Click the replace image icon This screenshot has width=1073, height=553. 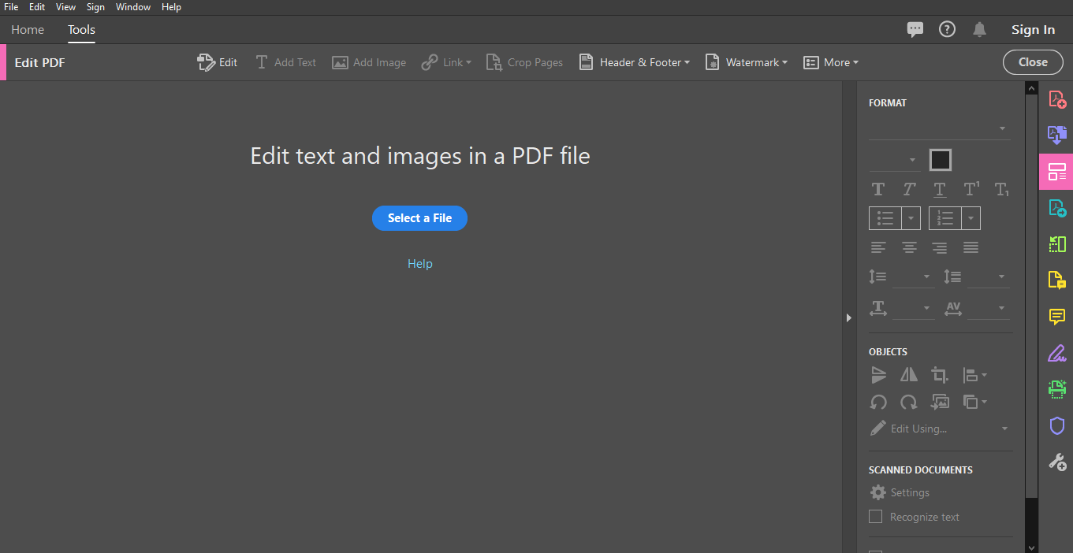940,403
